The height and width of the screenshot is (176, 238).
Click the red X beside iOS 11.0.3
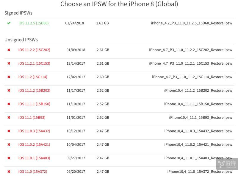coord(9,131)
